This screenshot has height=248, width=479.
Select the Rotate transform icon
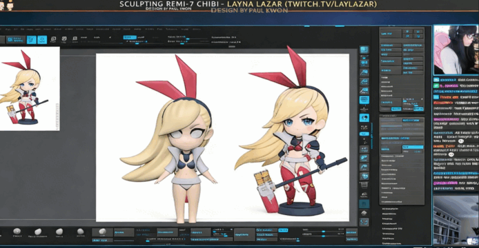point(75,39)
